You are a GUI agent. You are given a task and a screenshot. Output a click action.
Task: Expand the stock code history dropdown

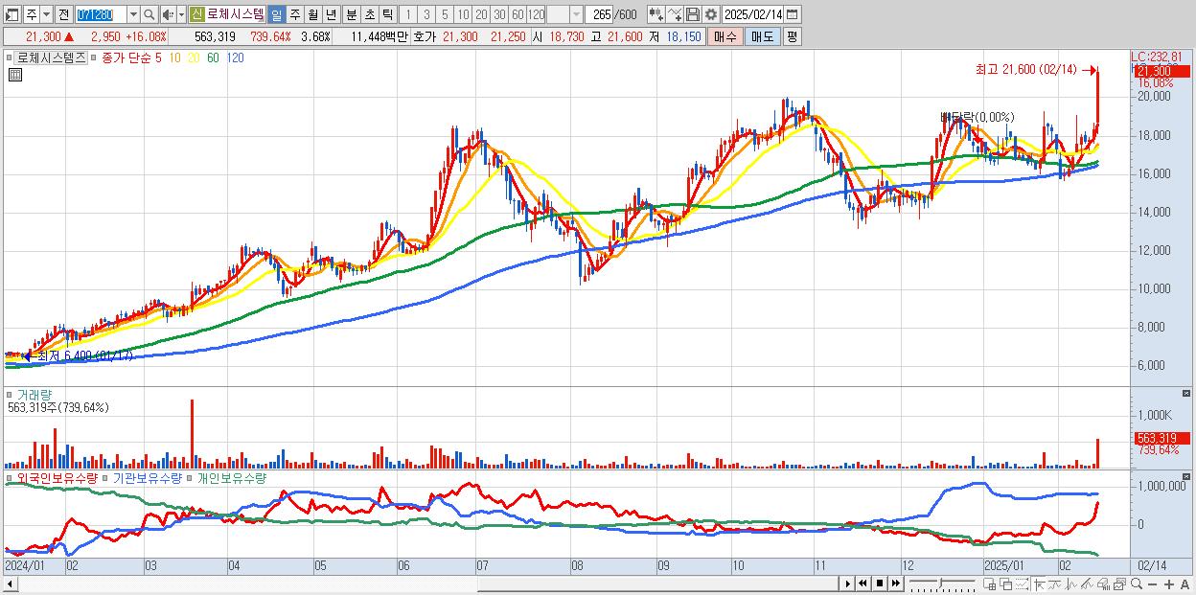[133, 14]
